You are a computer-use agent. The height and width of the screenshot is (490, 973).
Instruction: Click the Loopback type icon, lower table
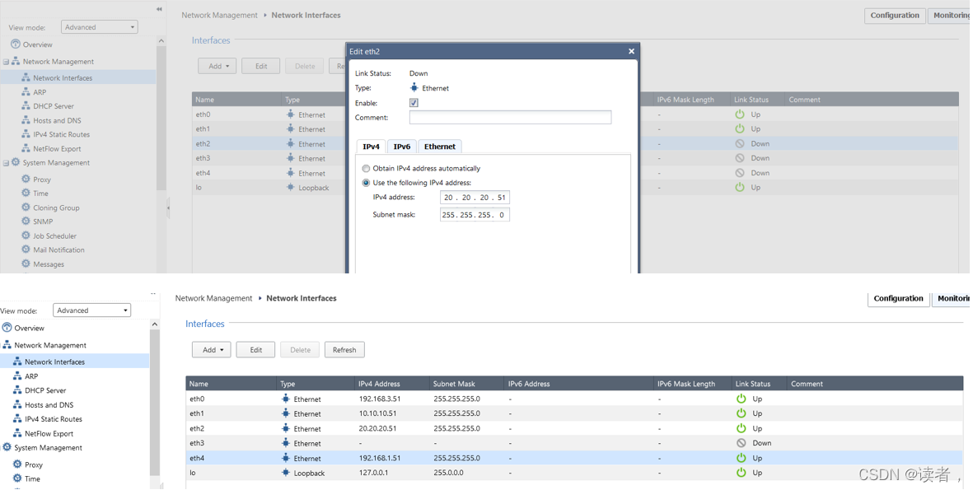click(285, 473)
